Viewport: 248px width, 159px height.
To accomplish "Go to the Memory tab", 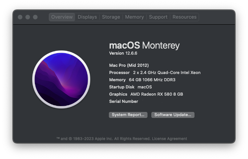I will 135,17.
